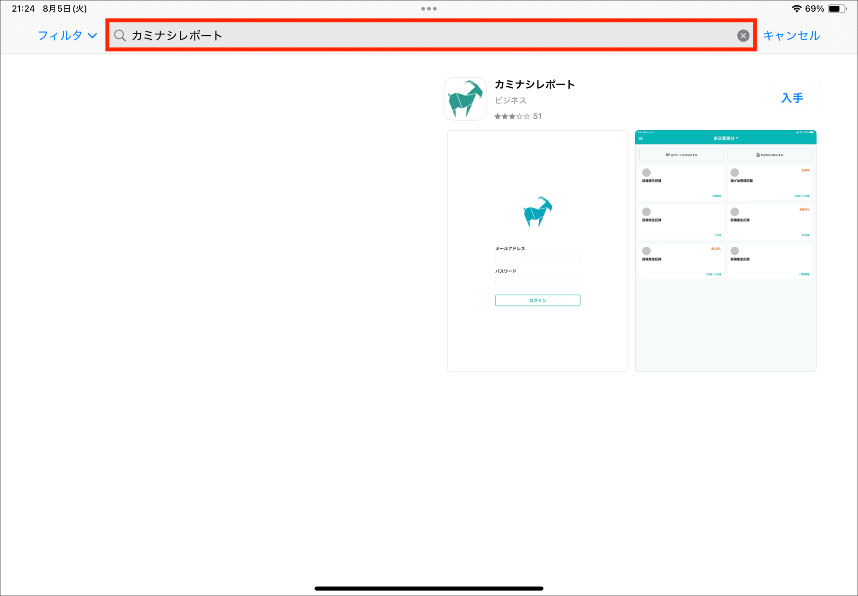This screenshot has width=858, height=596.
Task: Click the ログイン button in preview
Action: (x=538, y=300)
